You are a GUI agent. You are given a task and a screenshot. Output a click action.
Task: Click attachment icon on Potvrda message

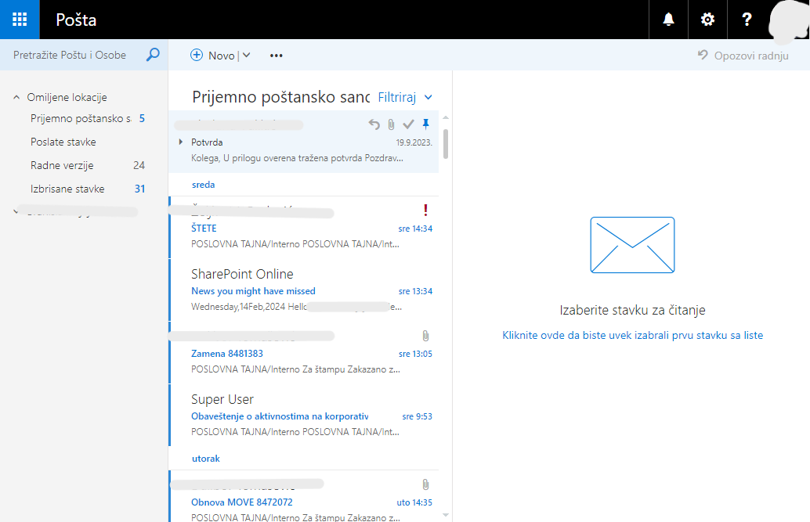pyautogui.click(x=391, y=124)
